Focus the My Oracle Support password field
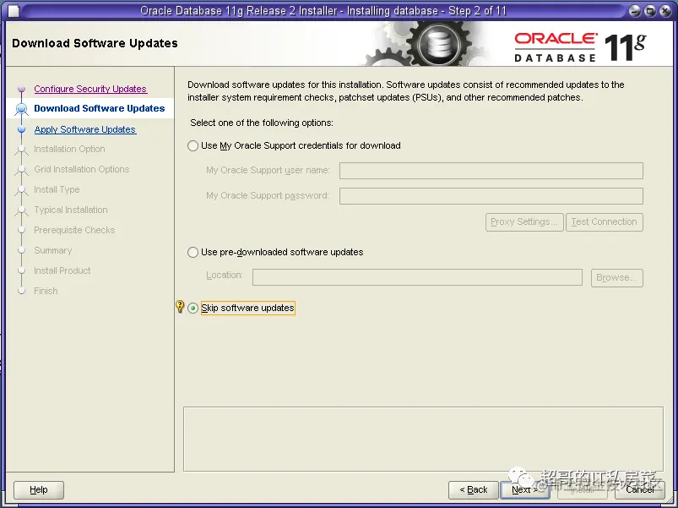Image resolution: width=678 pixels, height=508 pixels. point(491,196)
